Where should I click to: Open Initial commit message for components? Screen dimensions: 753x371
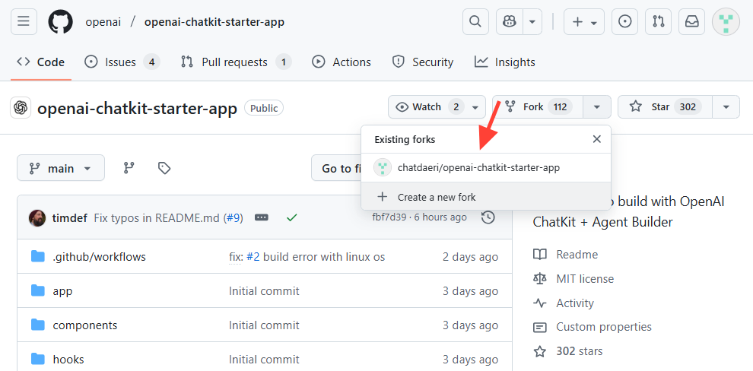pos(264,325)
